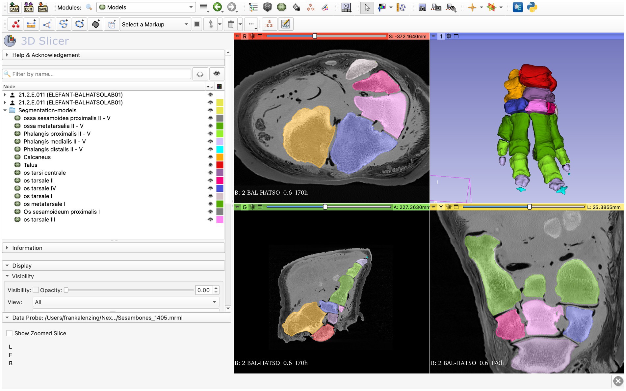626x391 pixels.
Task: Select the os tarsale II tree row
Action: pyautogui.click(x=113, y=181)
